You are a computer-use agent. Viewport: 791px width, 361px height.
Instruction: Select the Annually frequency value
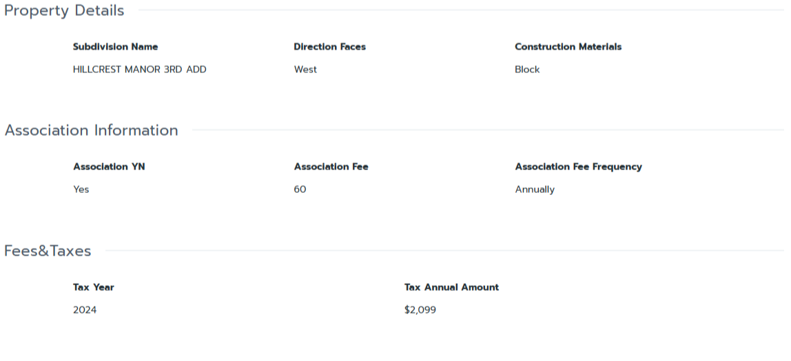click(x=535, y=189)
